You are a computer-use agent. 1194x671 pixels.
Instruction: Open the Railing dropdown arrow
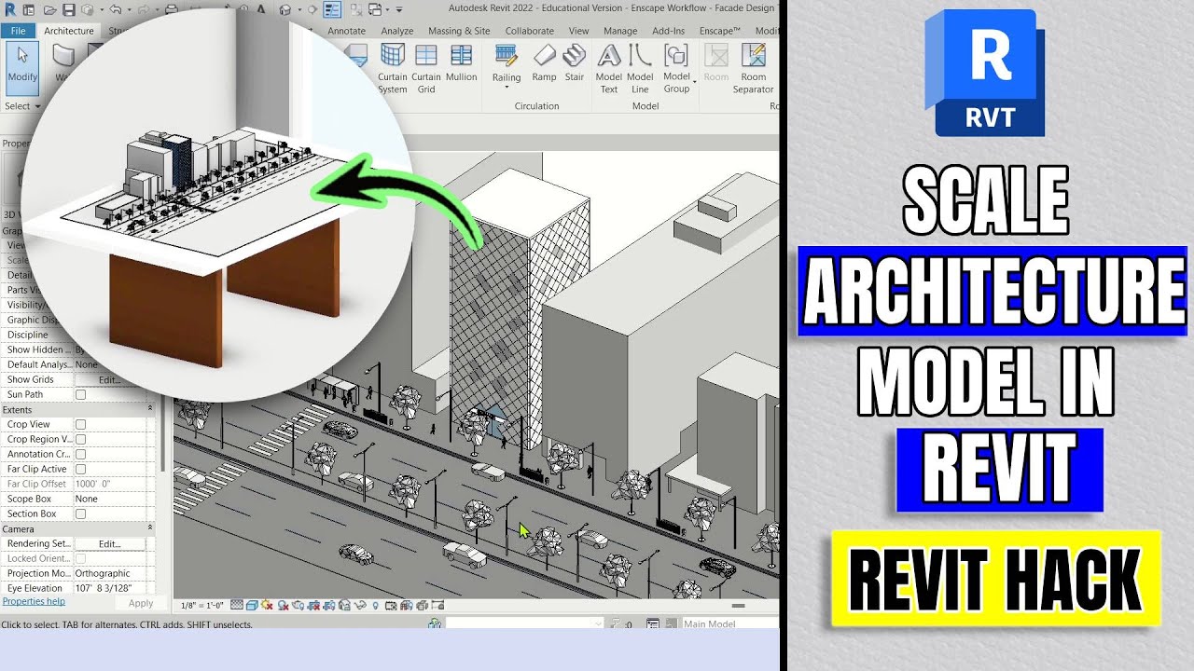click(x=507, y=88)
